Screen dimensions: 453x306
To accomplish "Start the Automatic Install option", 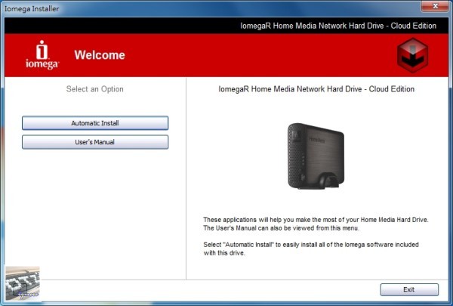I will point(95,123).
